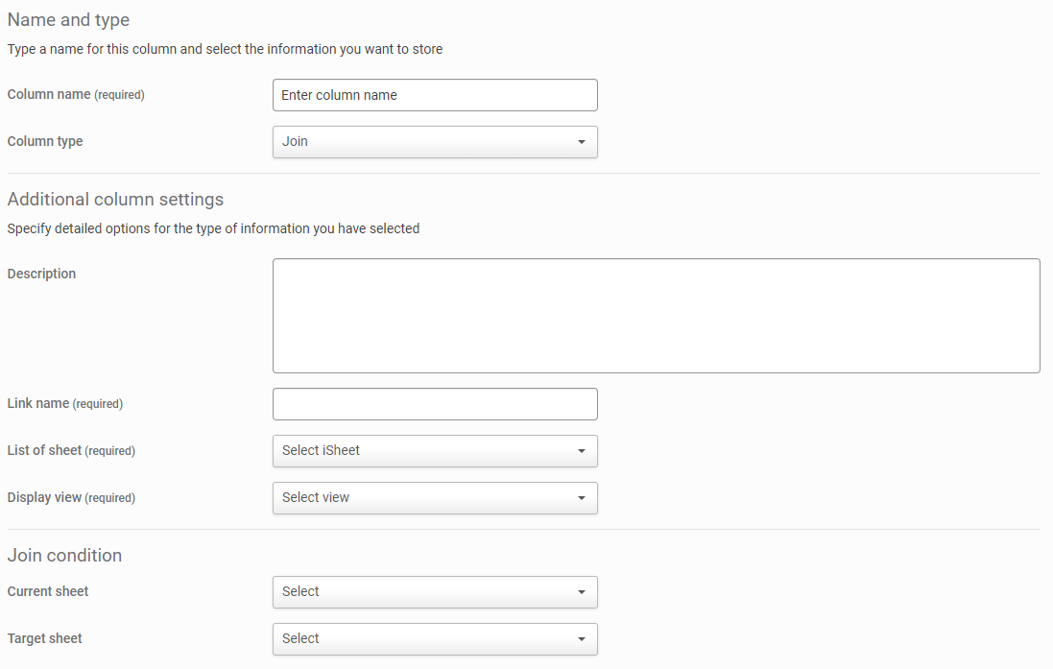1053x669 pixels.
Task: Click the 'Join condition' section heading
Action: click(x=64, y=556)
